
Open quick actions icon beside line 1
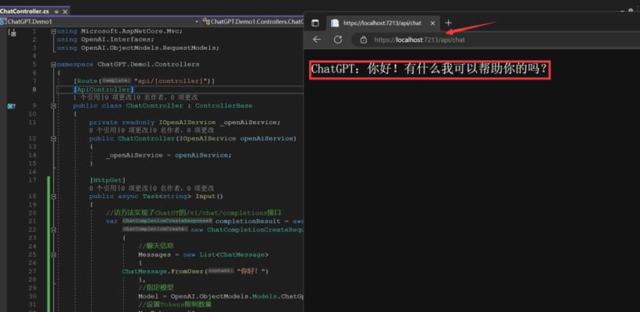coord(12,32)
